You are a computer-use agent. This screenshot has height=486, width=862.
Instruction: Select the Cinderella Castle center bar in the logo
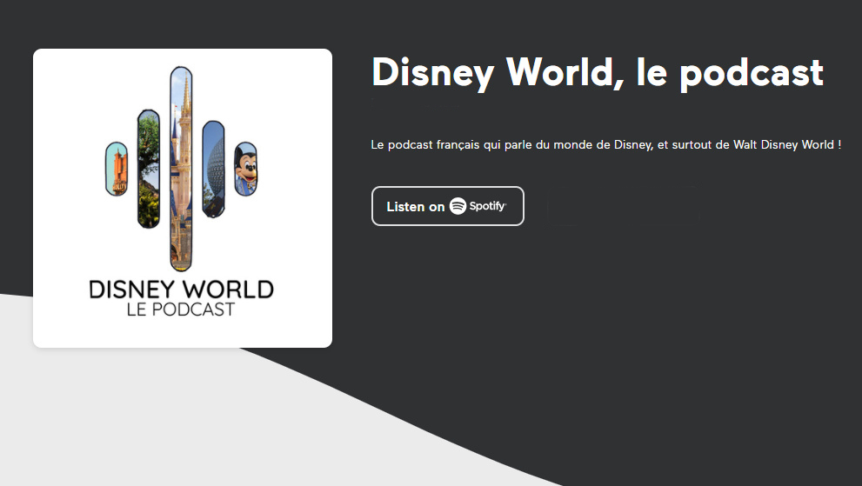[x=181, y=169]
